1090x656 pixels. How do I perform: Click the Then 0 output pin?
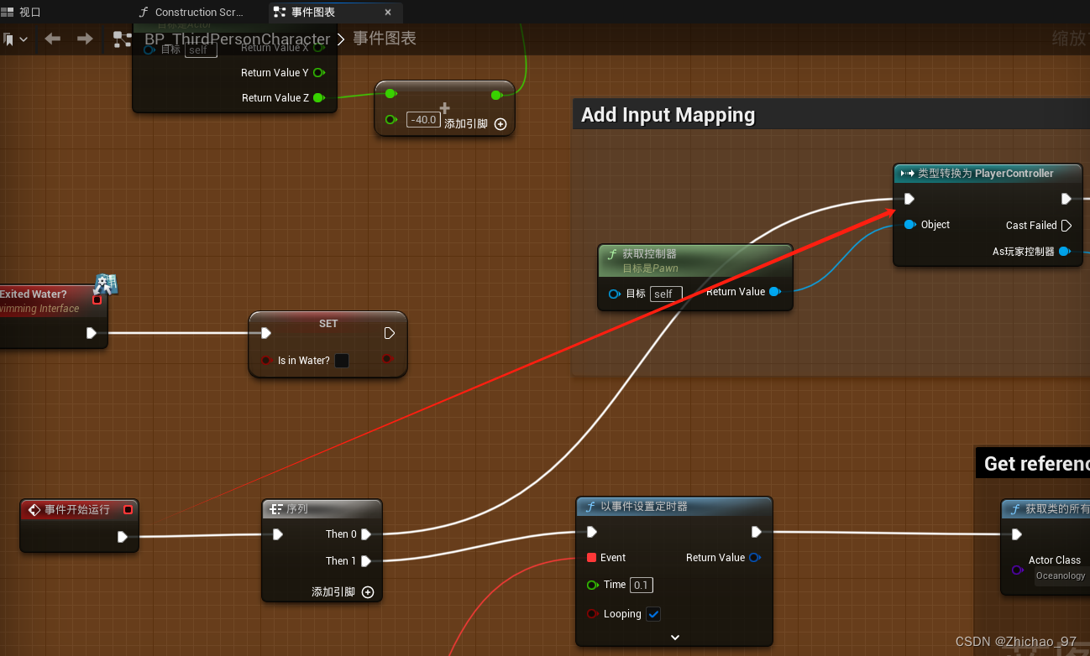point(366,534)
